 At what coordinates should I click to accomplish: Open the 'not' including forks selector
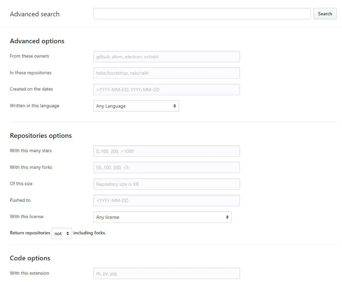click(62, 234)
